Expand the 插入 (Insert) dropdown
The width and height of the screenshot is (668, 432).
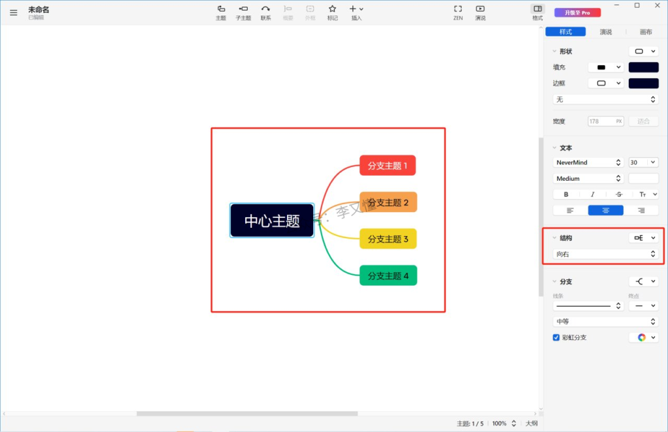pyautogui.click(x=356, y=9)
